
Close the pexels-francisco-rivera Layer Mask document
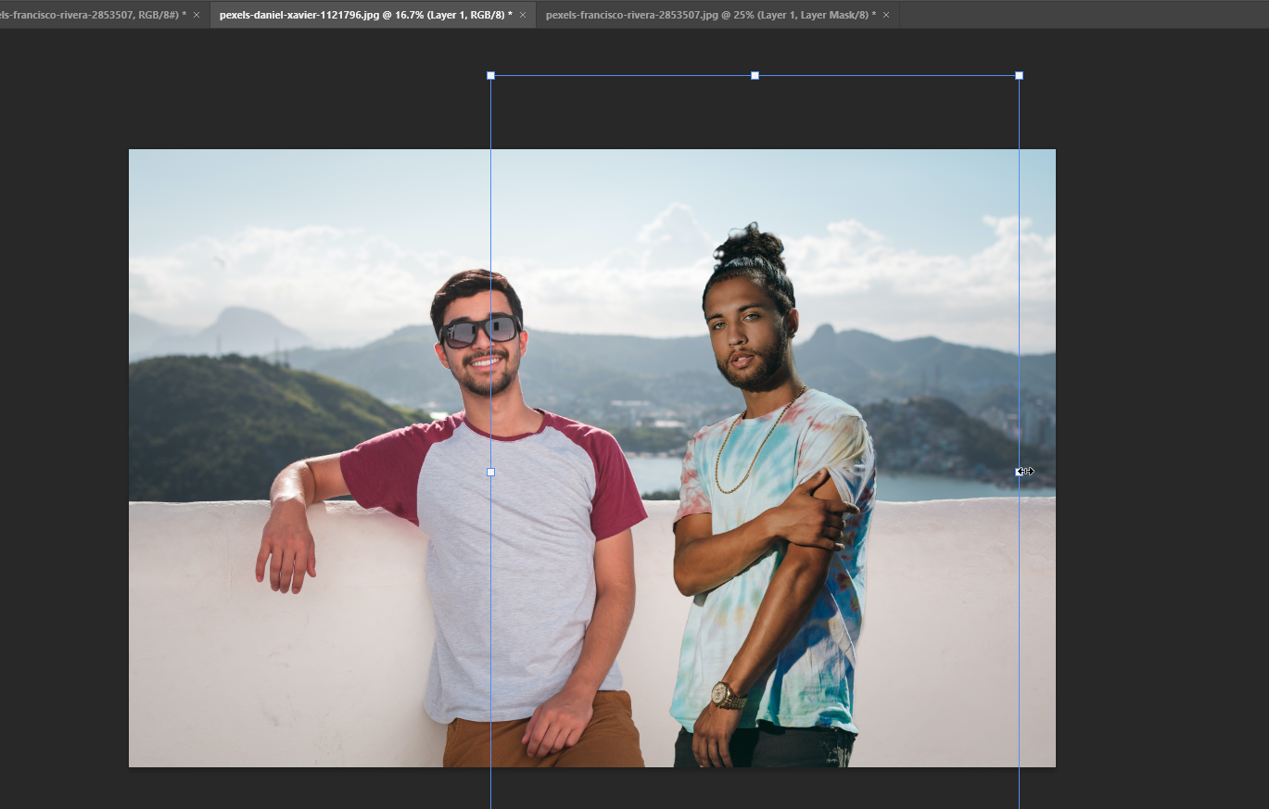point(885,15)
